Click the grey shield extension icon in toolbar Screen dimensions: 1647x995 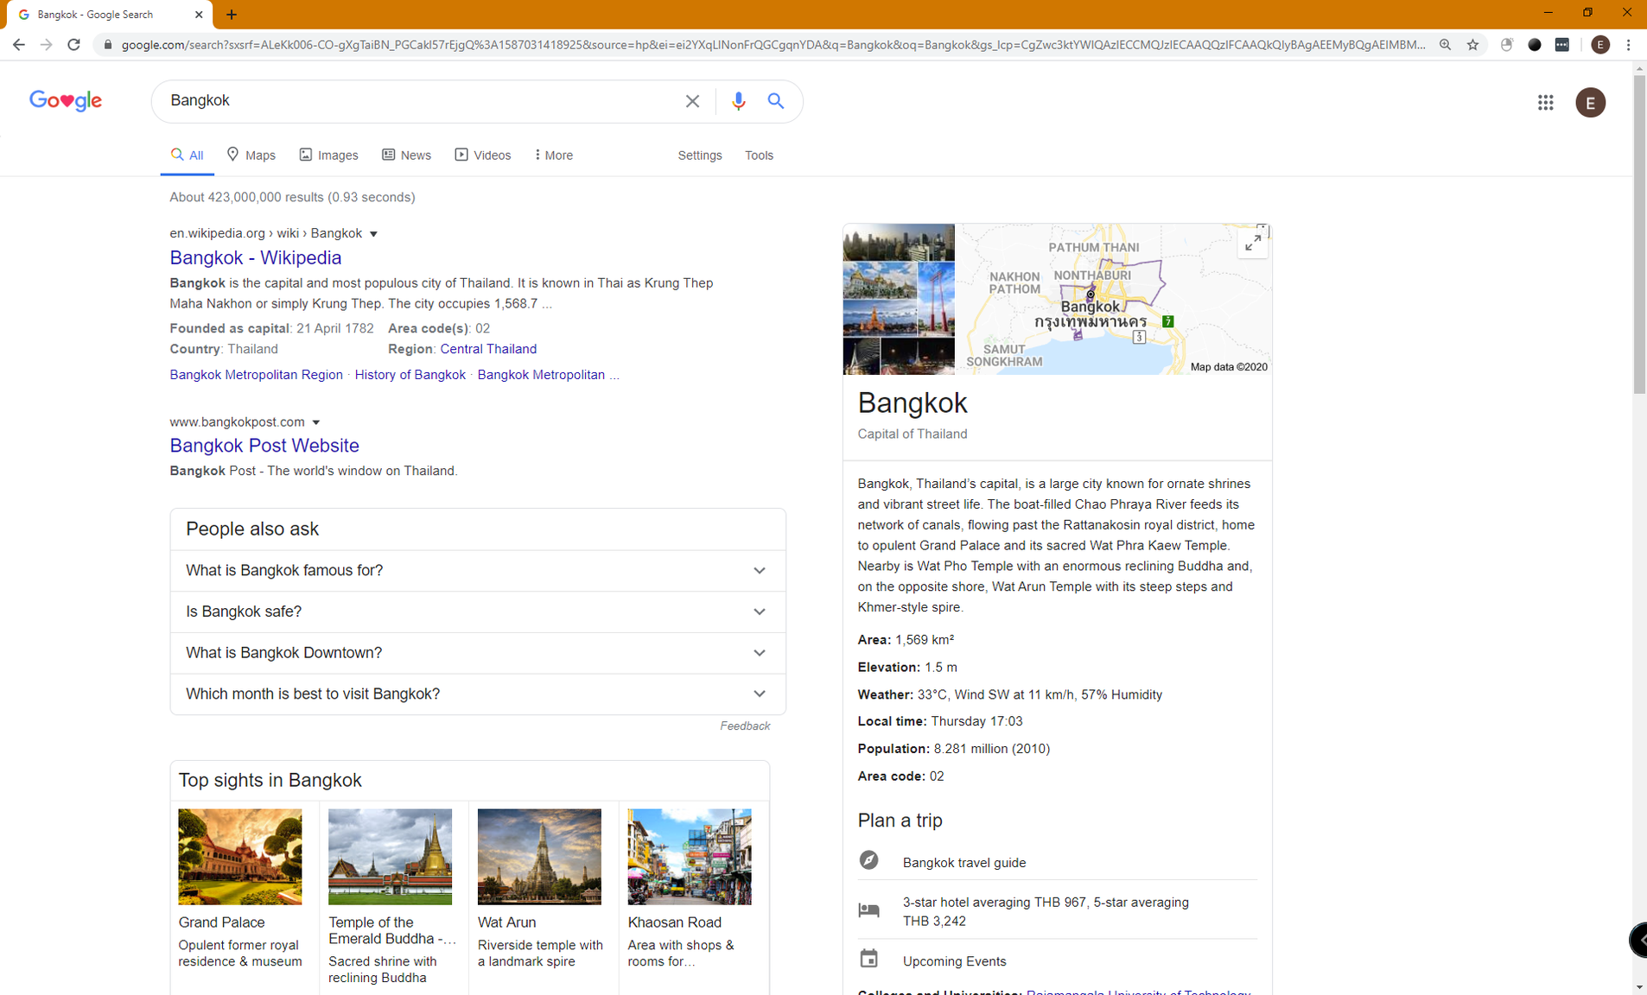(x=1506, y=45)
